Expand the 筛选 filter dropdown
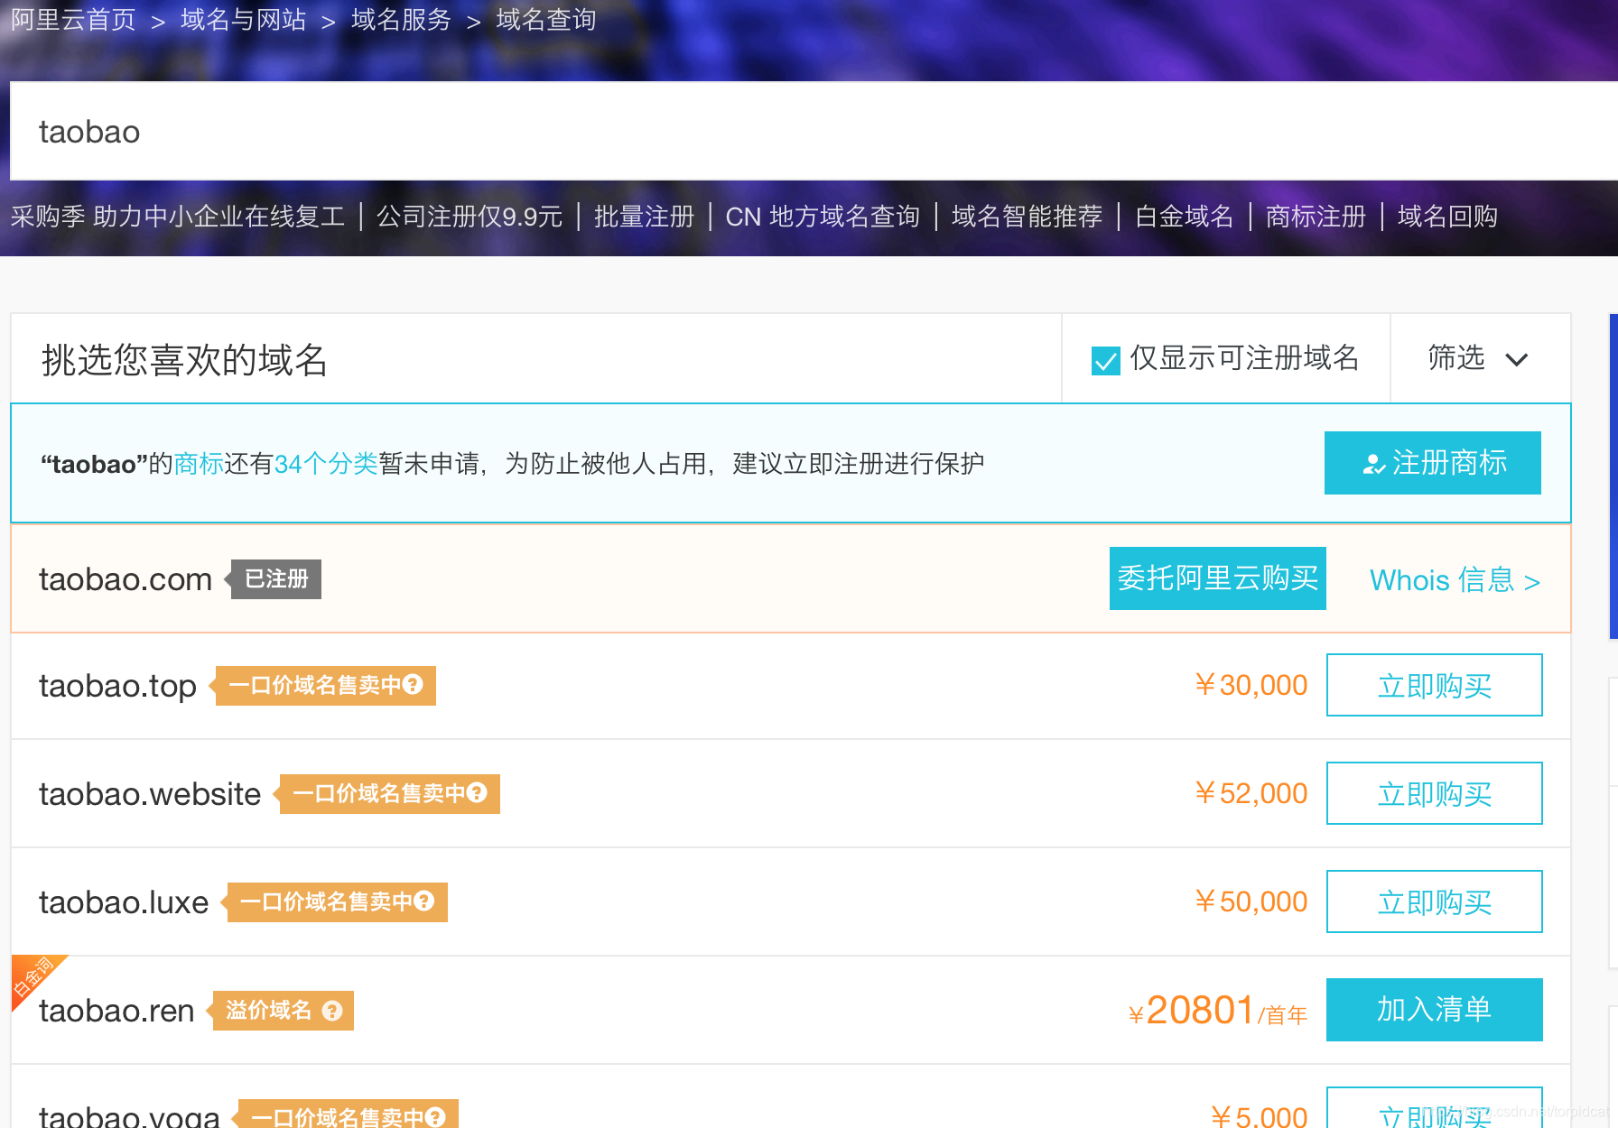This screenshot has width=1618, height=1128. pos(1479,359)
